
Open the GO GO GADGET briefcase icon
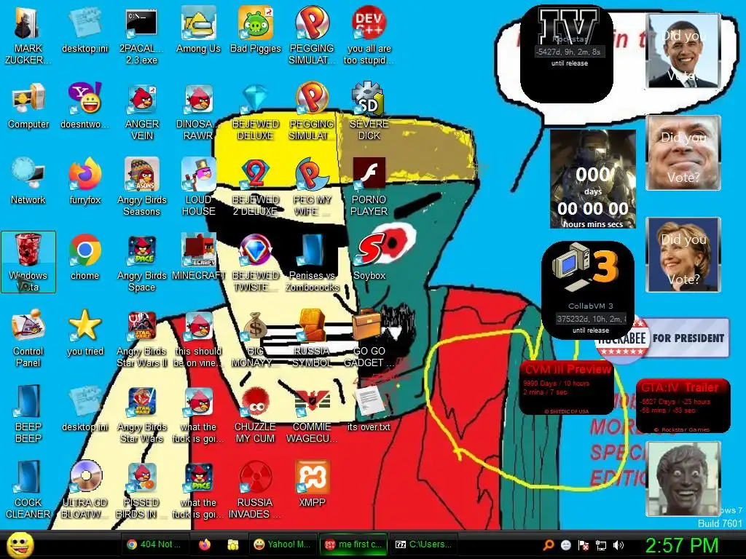[369, 338]
